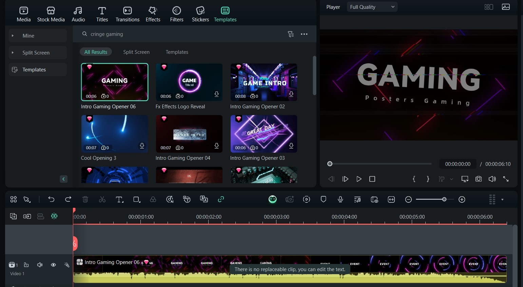Zoom in the timeline
This screenshot has width=523, height=287.
click(x=462, y=199)
